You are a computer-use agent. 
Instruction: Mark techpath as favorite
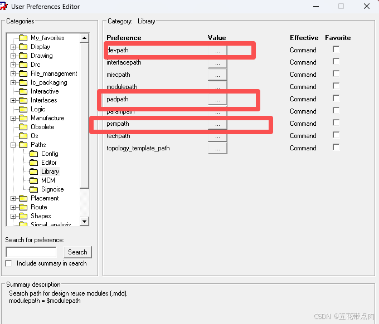(x=336, y=135)
